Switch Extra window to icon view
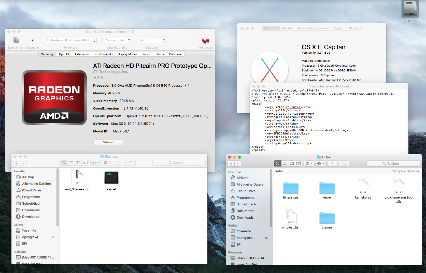 click(278, 163)
